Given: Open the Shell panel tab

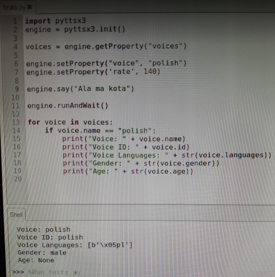Looking at the screenshot, I should (16, 215).
